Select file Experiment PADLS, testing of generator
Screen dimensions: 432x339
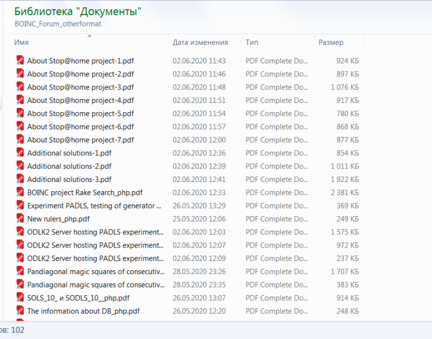click(x=94, y=206)
